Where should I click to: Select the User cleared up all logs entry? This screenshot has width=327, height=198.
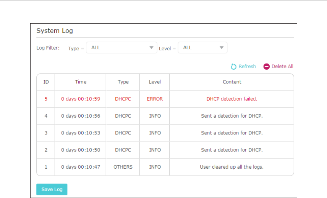(232, 167)
